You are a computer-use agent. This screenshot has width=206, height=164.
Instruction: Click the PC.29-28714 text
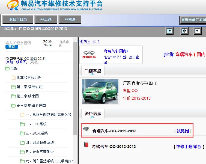pyautogui.click(x=48, y=43)
